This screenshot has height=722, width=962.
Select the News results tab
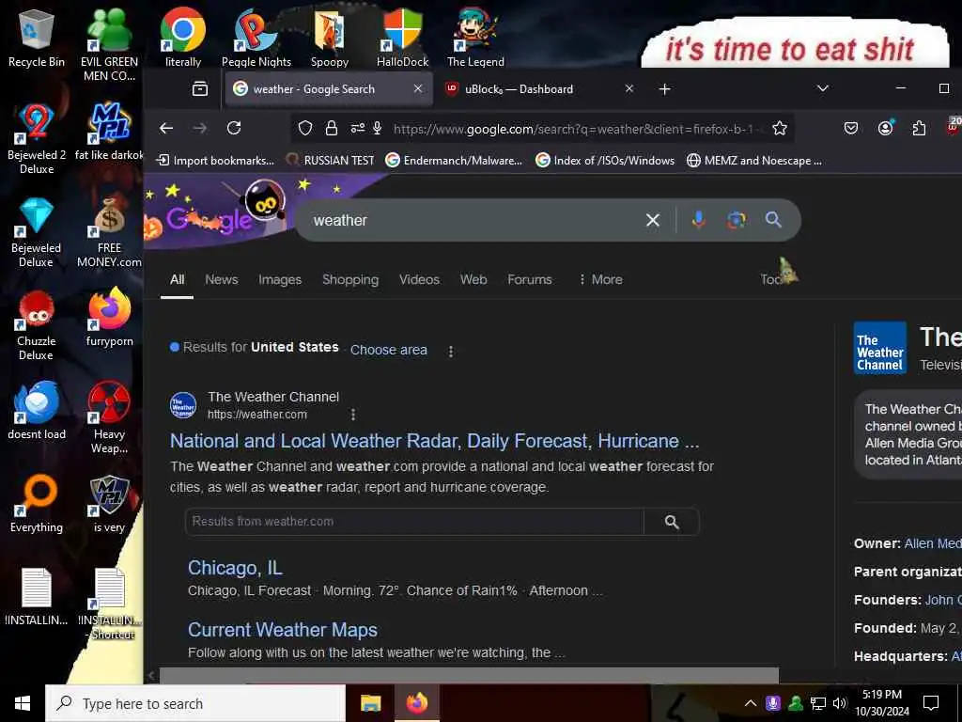(x=222, y=279)
